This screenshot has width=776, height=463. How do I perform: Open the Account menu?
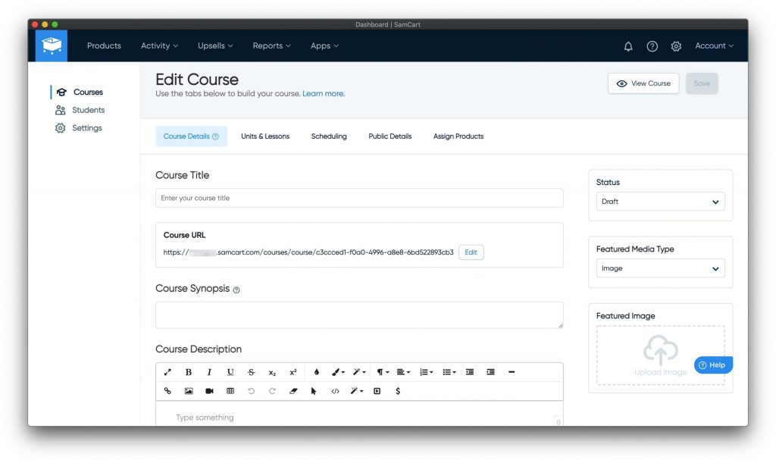(x=714, y=46)
